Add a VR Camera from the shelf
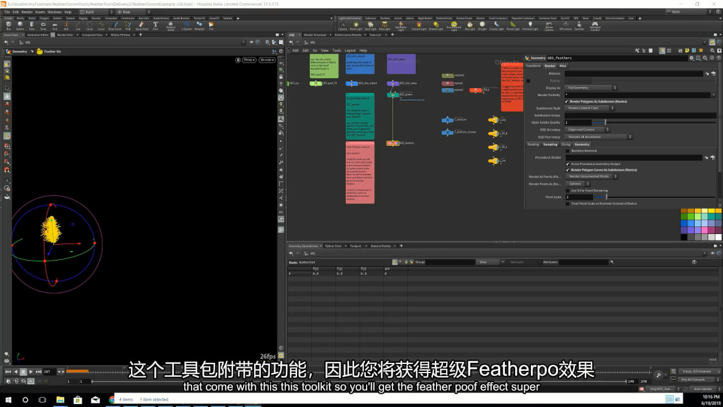 click(x=565, y=26)
